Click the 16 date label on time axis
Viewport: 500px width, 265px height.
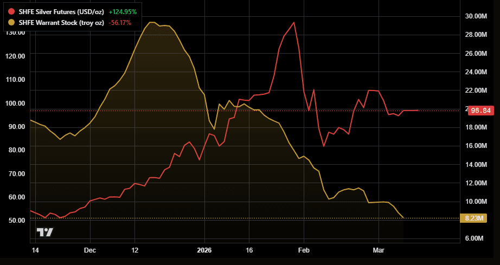tap(249, 250)
